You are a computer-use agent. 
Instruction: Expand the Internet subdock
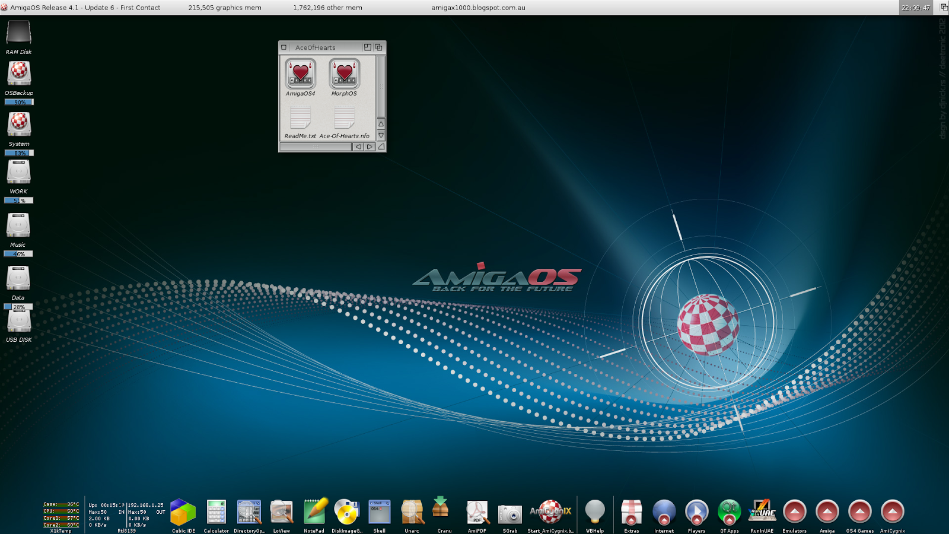664,511
